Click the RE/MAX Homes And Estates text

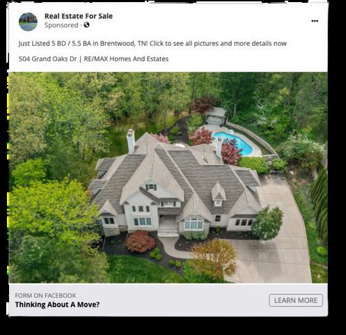click(126, 59)
